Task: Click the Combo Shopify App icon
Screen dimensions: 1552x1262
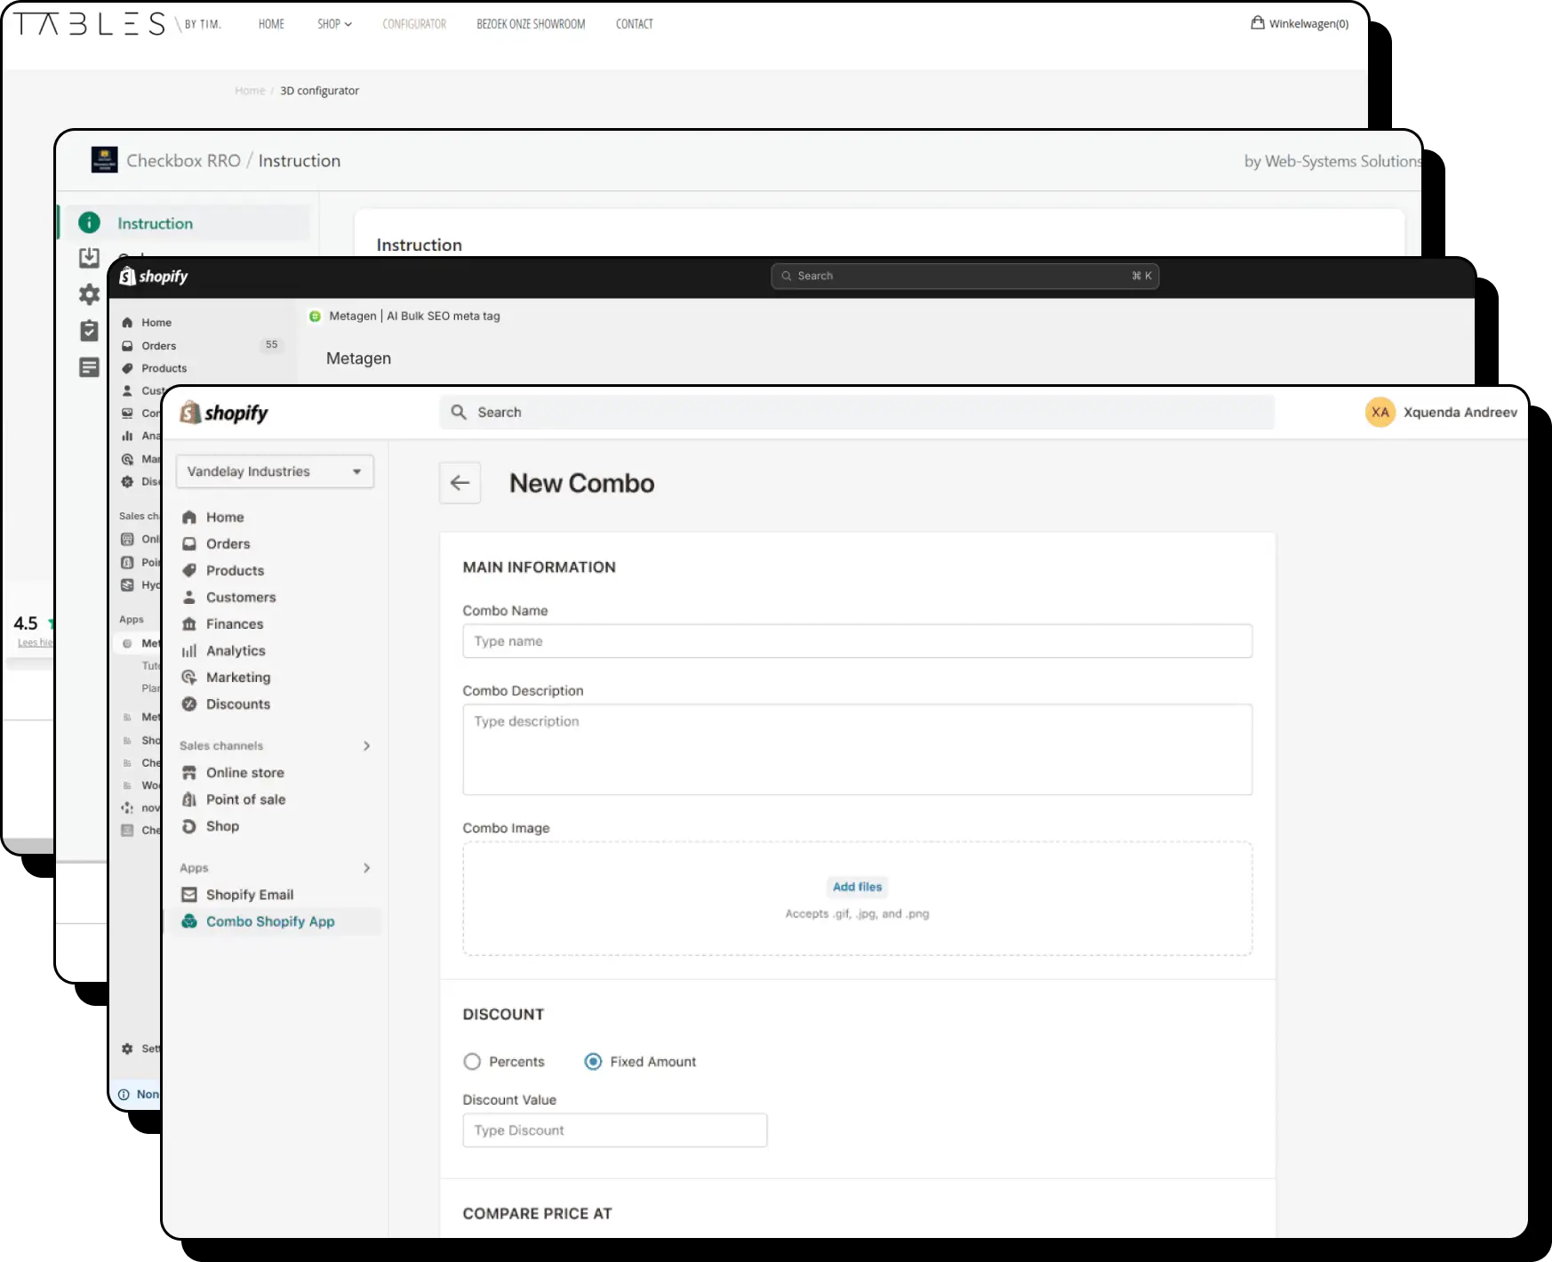Action: coord(188,921)
